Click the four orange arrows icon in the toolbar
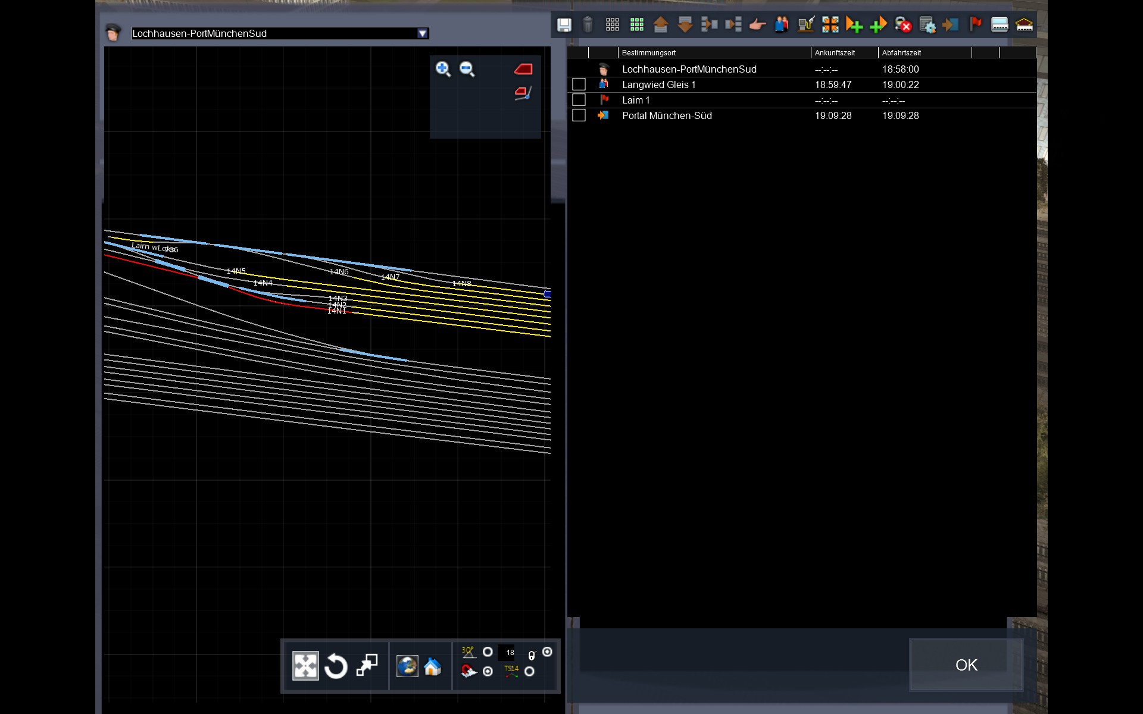 (830, 24)
